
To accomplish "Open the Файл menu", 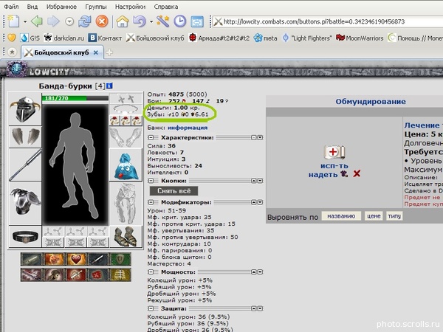I will [11, 7].
